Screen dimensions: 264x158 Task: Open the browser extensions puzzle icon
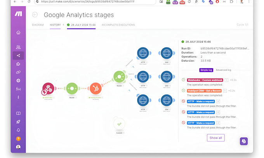(231, 2)
